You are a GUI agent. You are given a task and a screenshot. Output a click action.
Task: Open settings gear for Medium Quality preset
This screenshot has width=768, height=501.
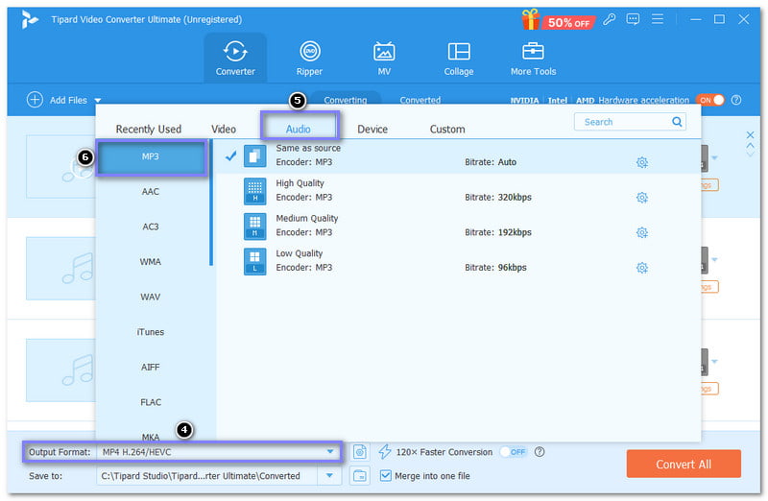(x=641, y=232)
